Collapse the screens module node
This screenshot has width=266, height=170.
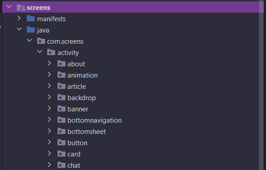[x=9, y=7]
